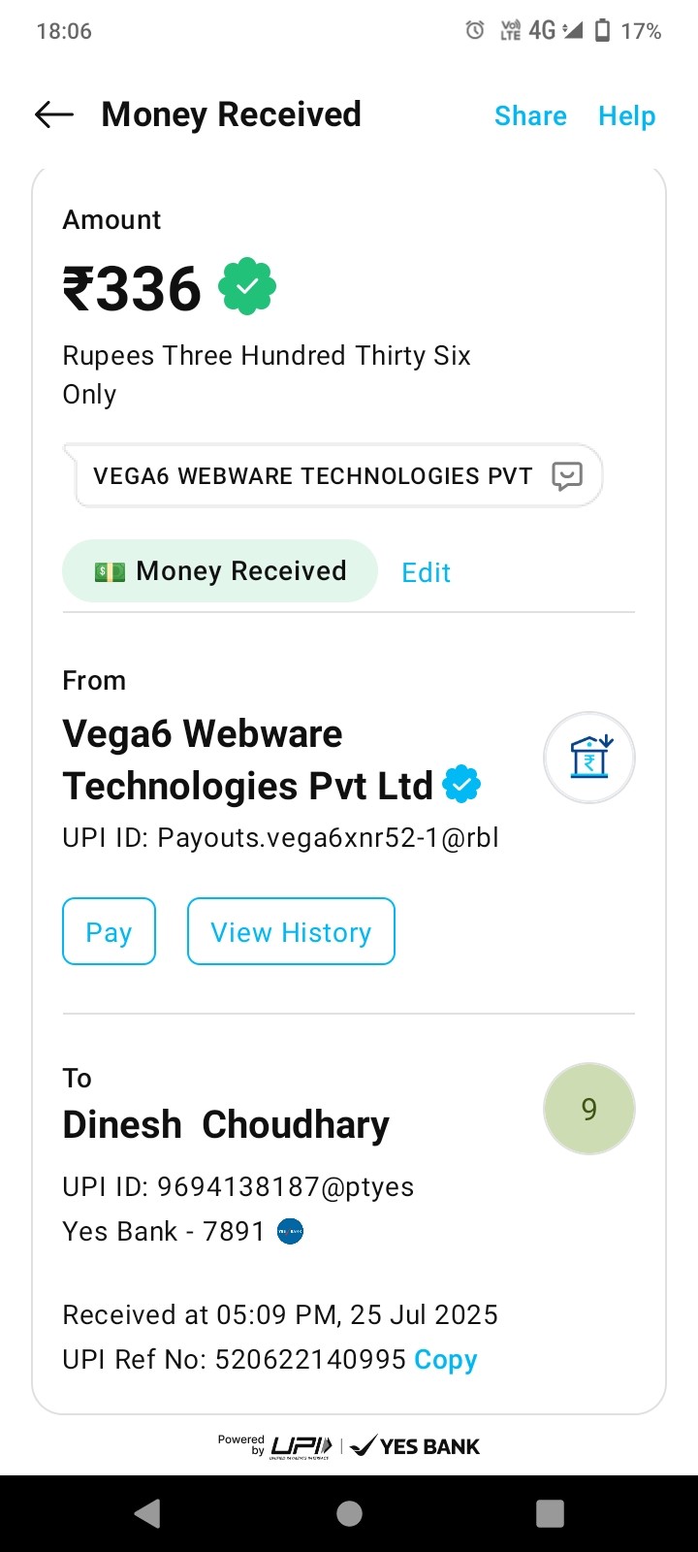Tap the Android back navigation button

click(x=147, y=1513)
